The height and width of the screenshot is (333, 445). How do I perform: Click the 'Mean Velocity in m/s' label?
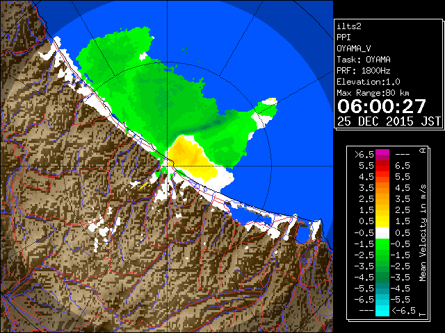point(423,233)
